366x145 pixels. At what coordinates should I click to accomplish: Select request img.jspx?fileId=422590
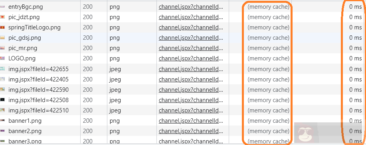click(x=38, y=90)
